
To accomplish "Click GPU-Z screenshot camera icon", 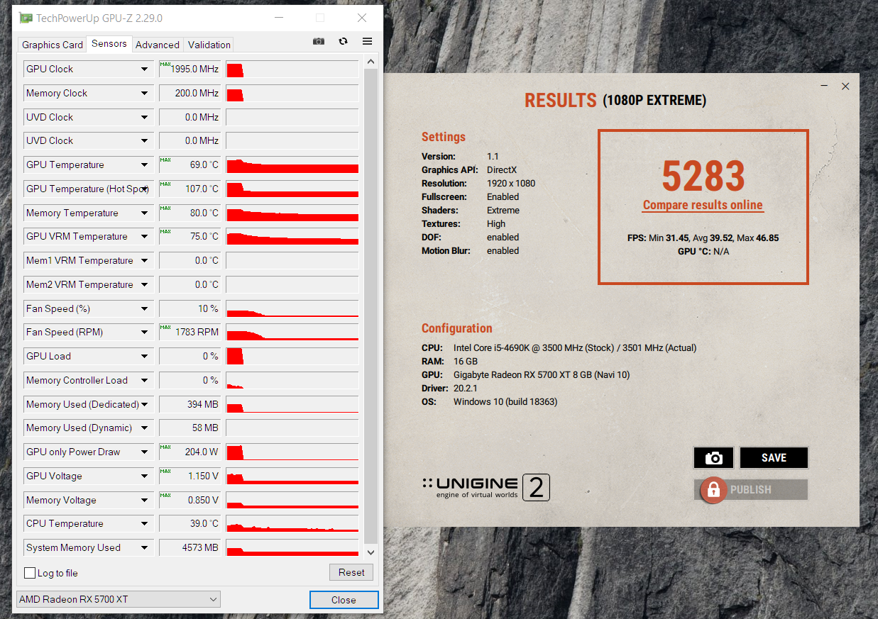I will pos(319,42).
